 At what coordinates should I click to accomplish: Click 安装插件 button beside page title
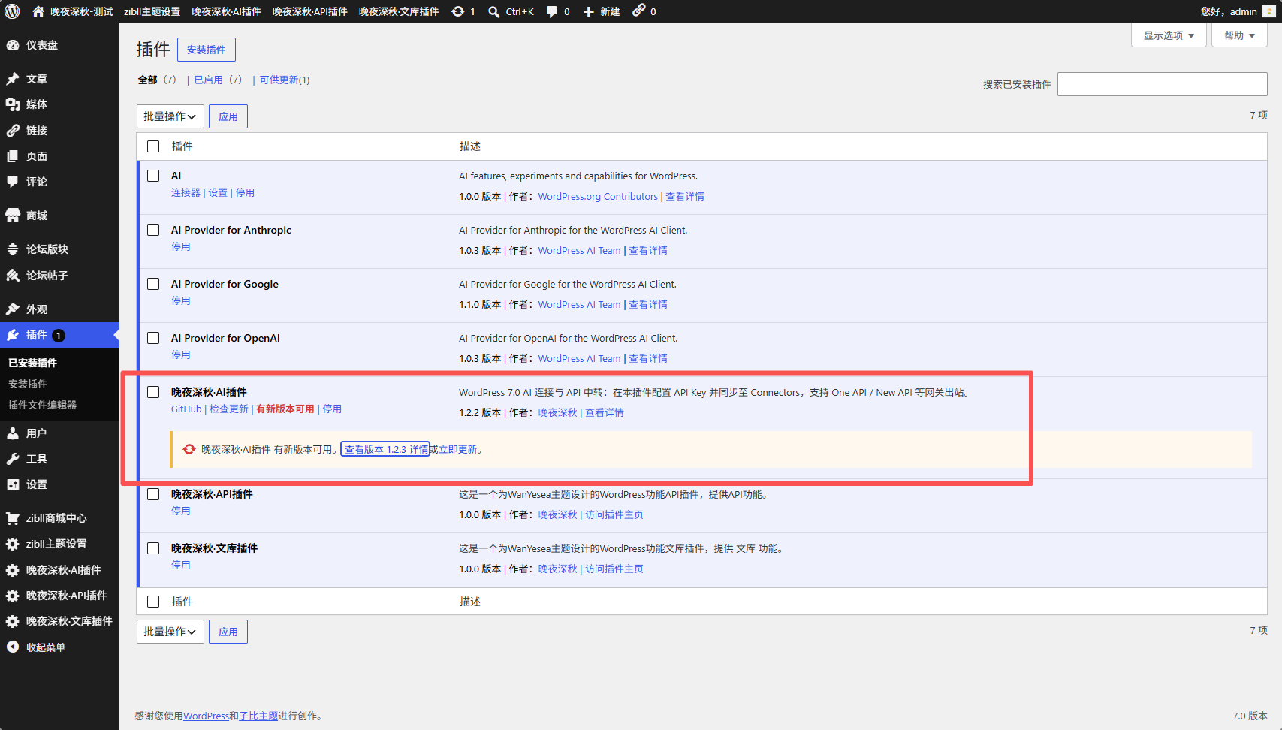pyautogui.click(x=207, y=50)
